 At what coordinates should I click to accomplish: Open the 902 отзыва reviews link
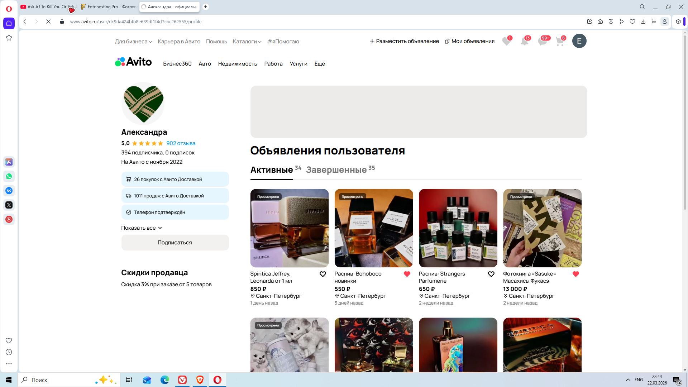point(181,143)
